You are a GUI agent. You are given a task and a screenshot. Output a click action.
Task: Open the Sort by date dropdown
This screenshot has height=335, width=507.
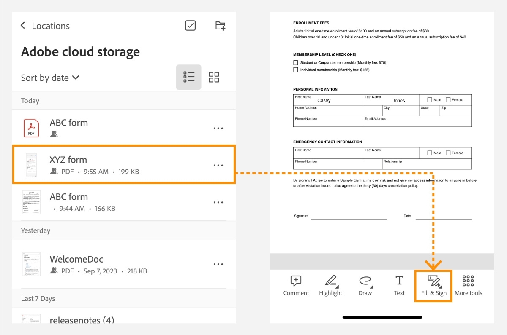pos(50,78)
